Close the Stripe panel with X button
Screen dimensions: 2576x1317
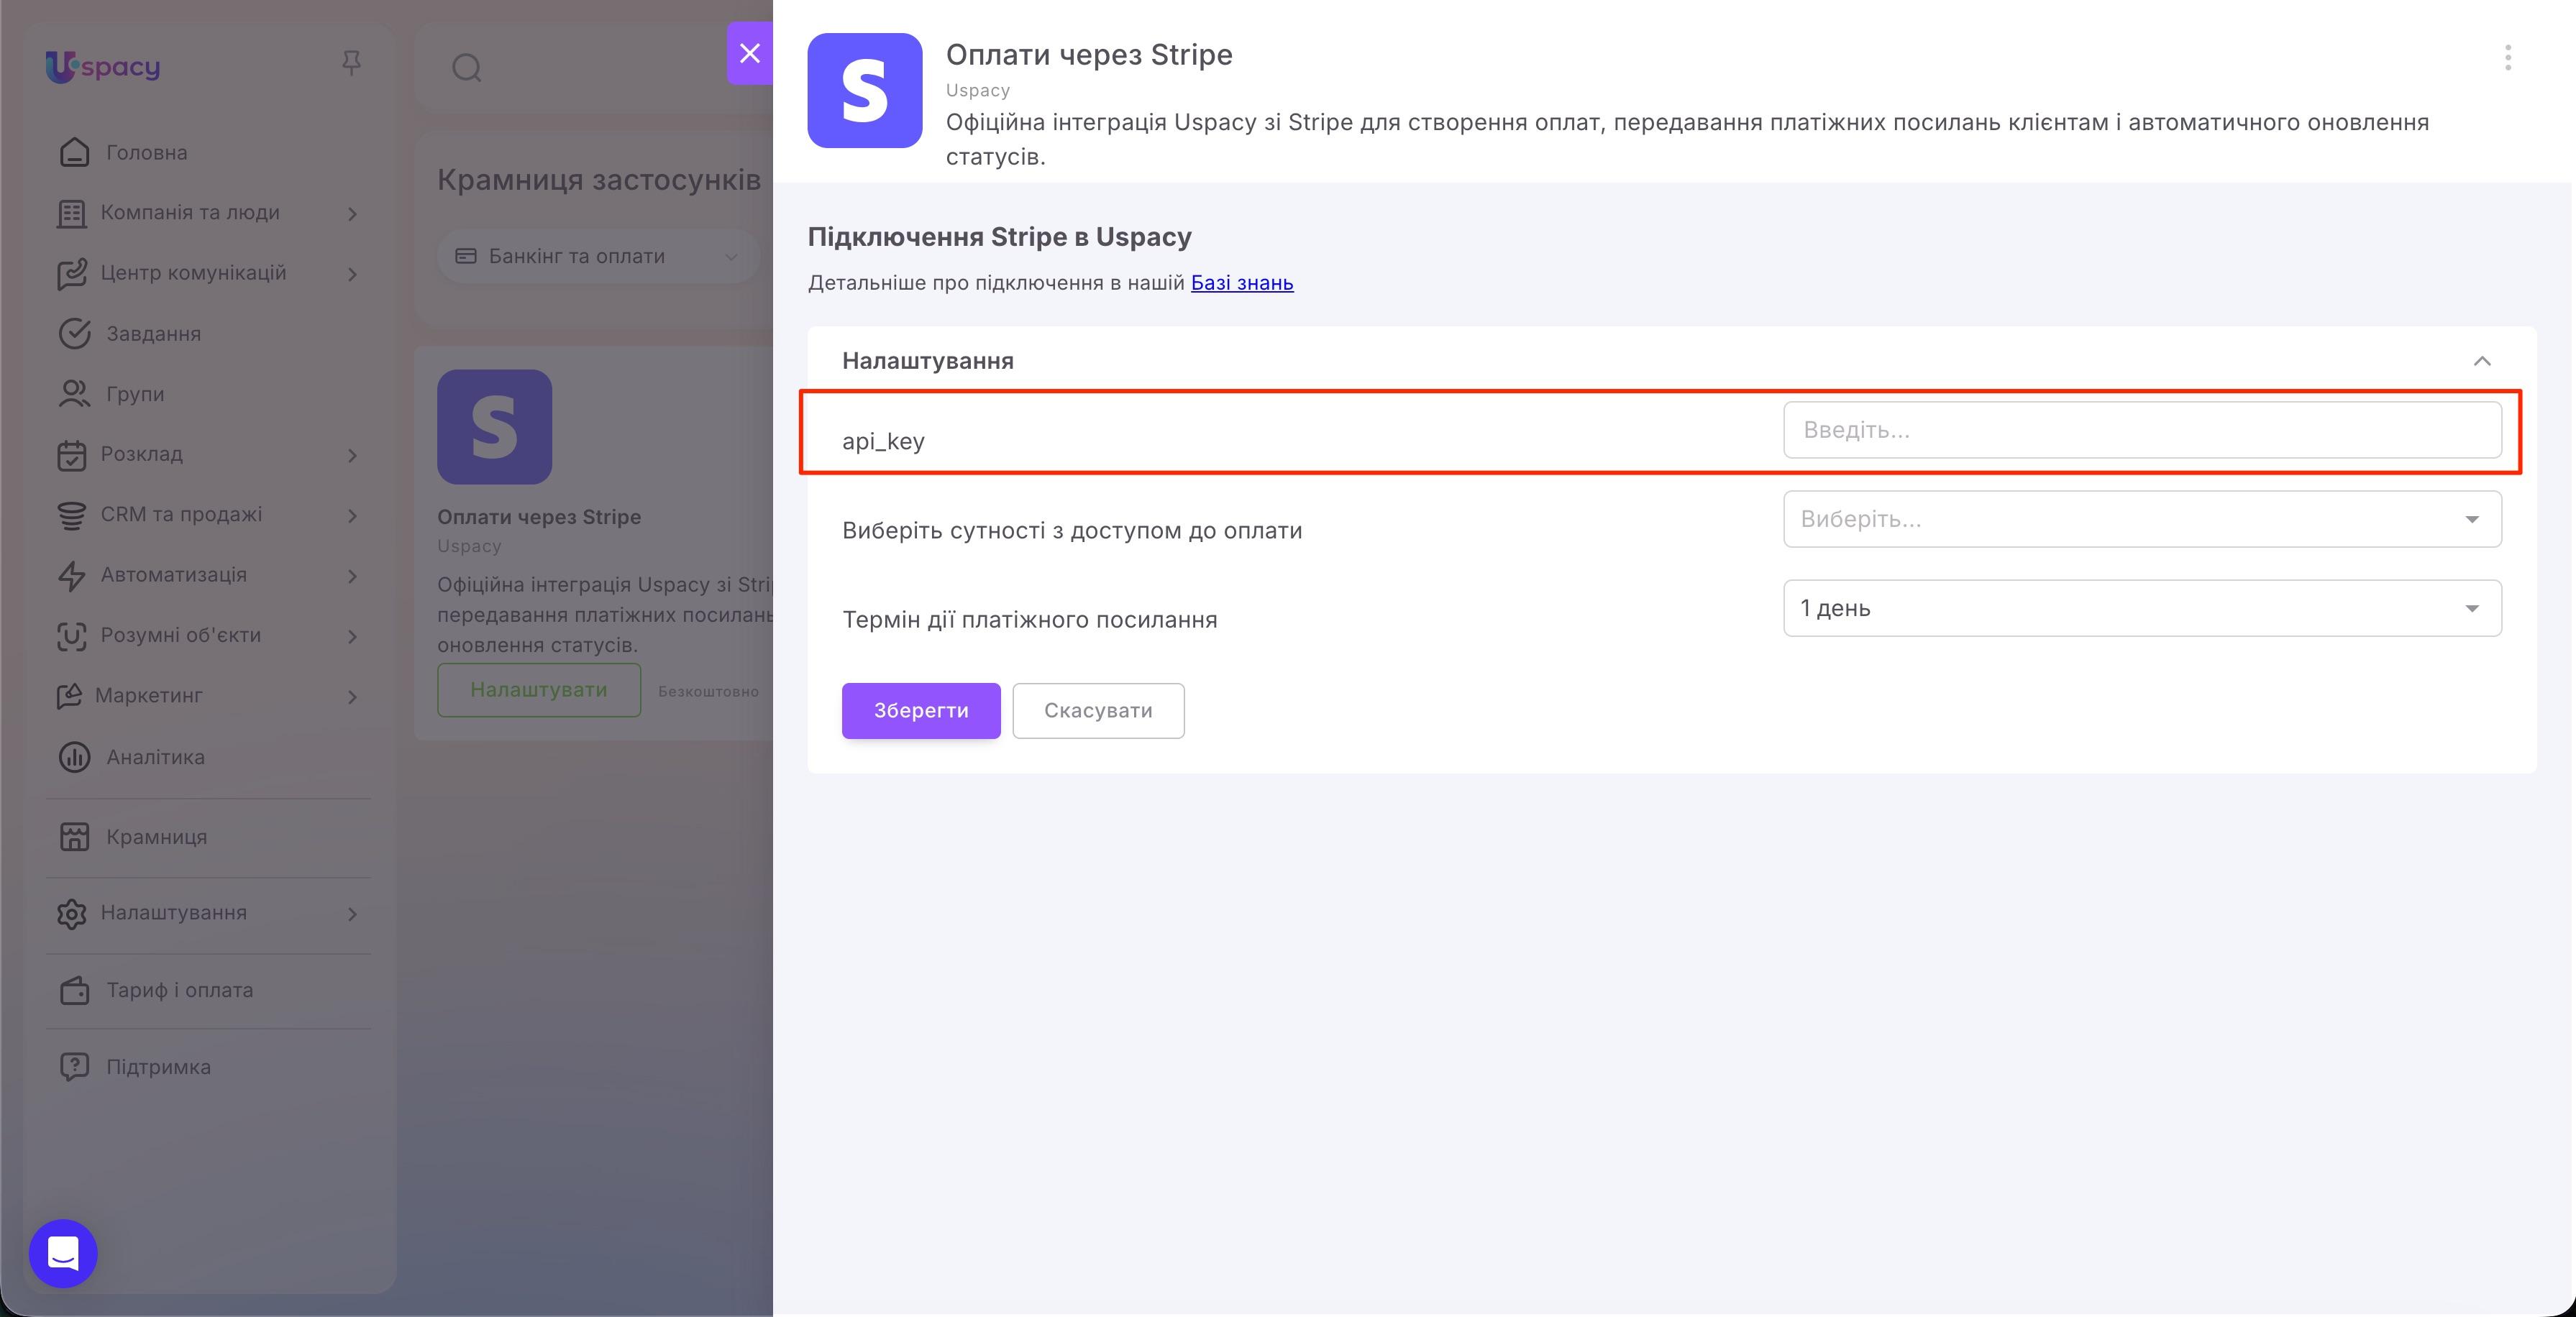pyautogui.click(x=750, y=53)
